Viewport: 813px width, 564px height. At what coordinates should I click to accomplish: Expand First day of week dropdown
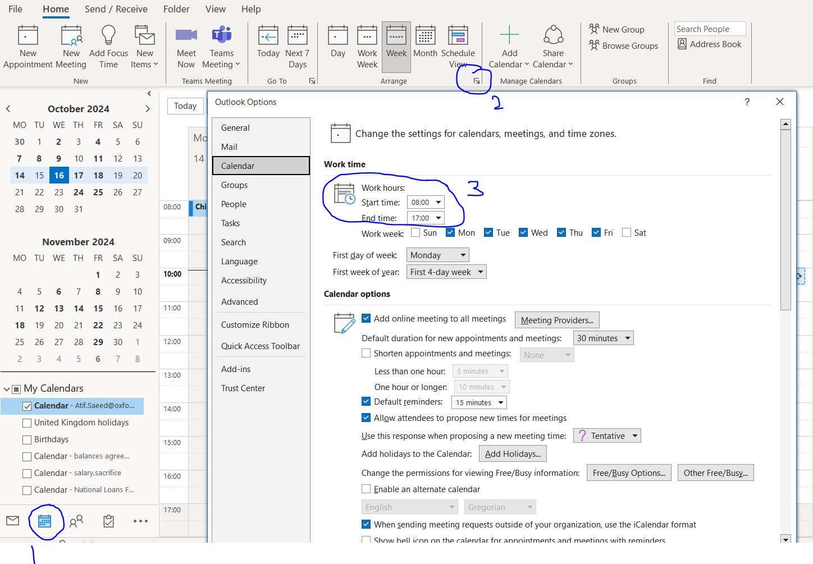437,255
